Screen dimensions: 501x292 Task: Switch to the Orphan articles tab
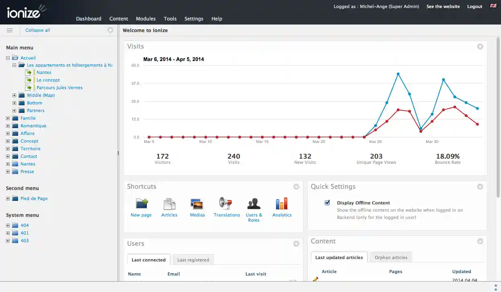click(391, 257)
